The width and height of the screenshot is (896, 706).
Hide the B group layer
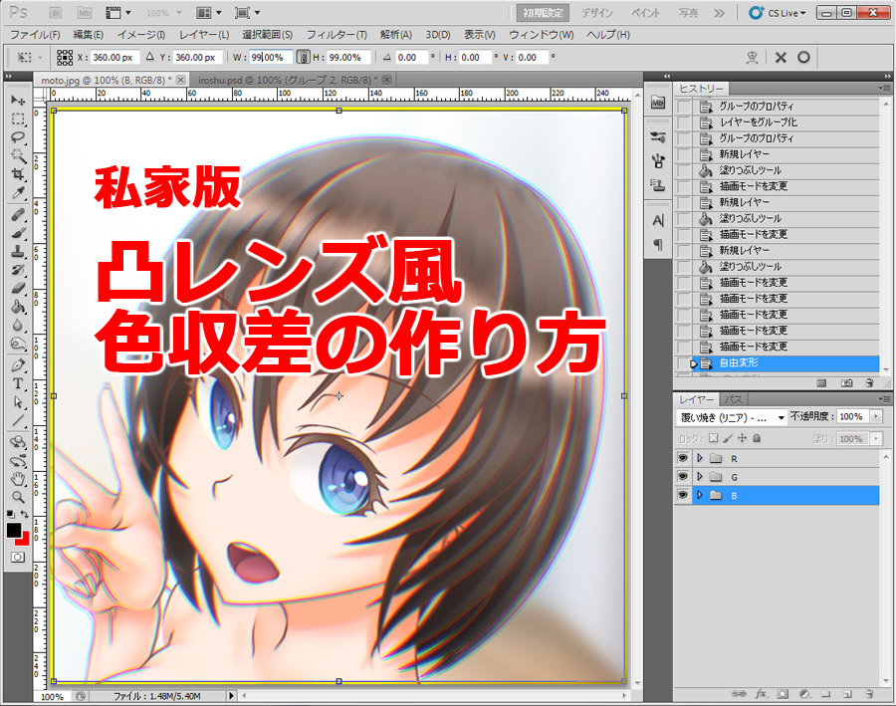pyautogui.click(x=682, y=495)
